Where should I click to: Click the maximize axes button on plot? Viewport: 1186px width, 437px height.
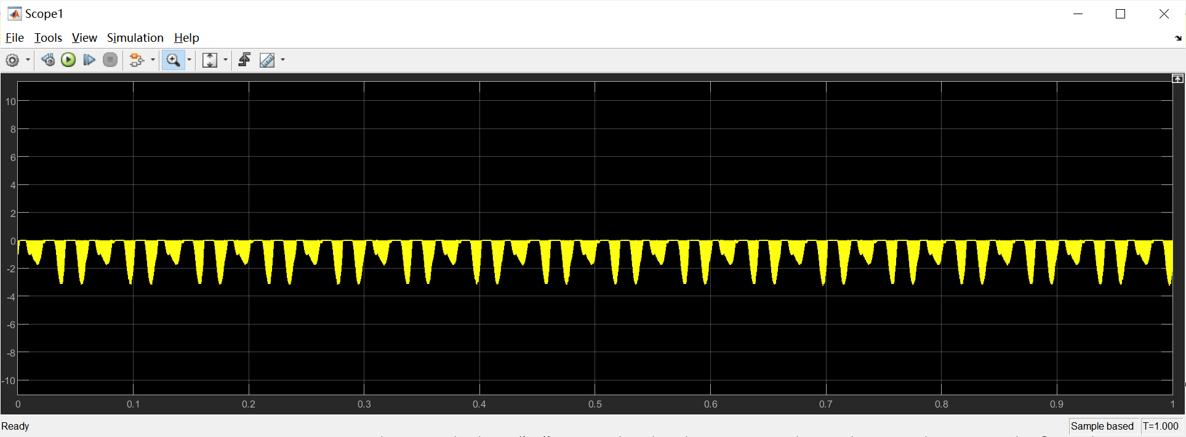1177,79
